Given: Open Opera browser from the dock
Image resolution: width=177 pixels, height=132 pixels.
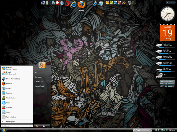Looking at the screenshot, I should [x=67, y=4].
